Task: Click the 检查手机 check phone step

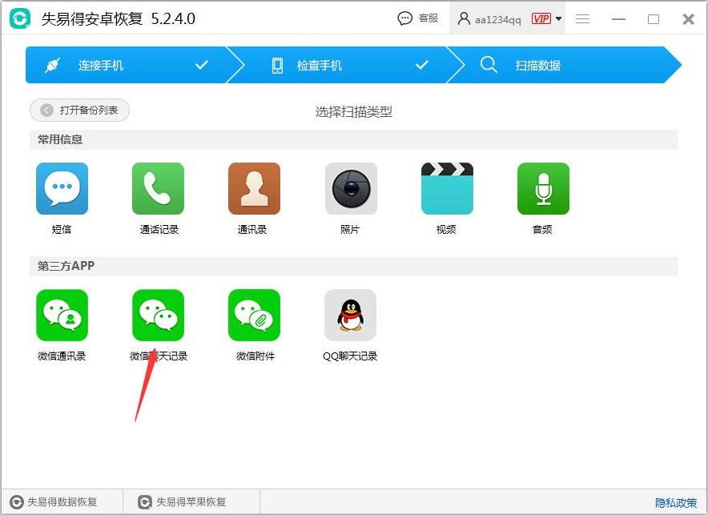Action: 345,65
